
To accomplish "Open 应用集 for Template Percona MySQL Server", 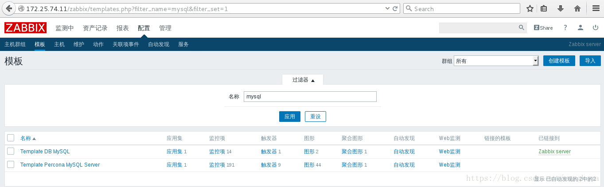I will [174, 165].
